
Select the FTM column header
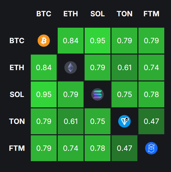click(151, 14)
